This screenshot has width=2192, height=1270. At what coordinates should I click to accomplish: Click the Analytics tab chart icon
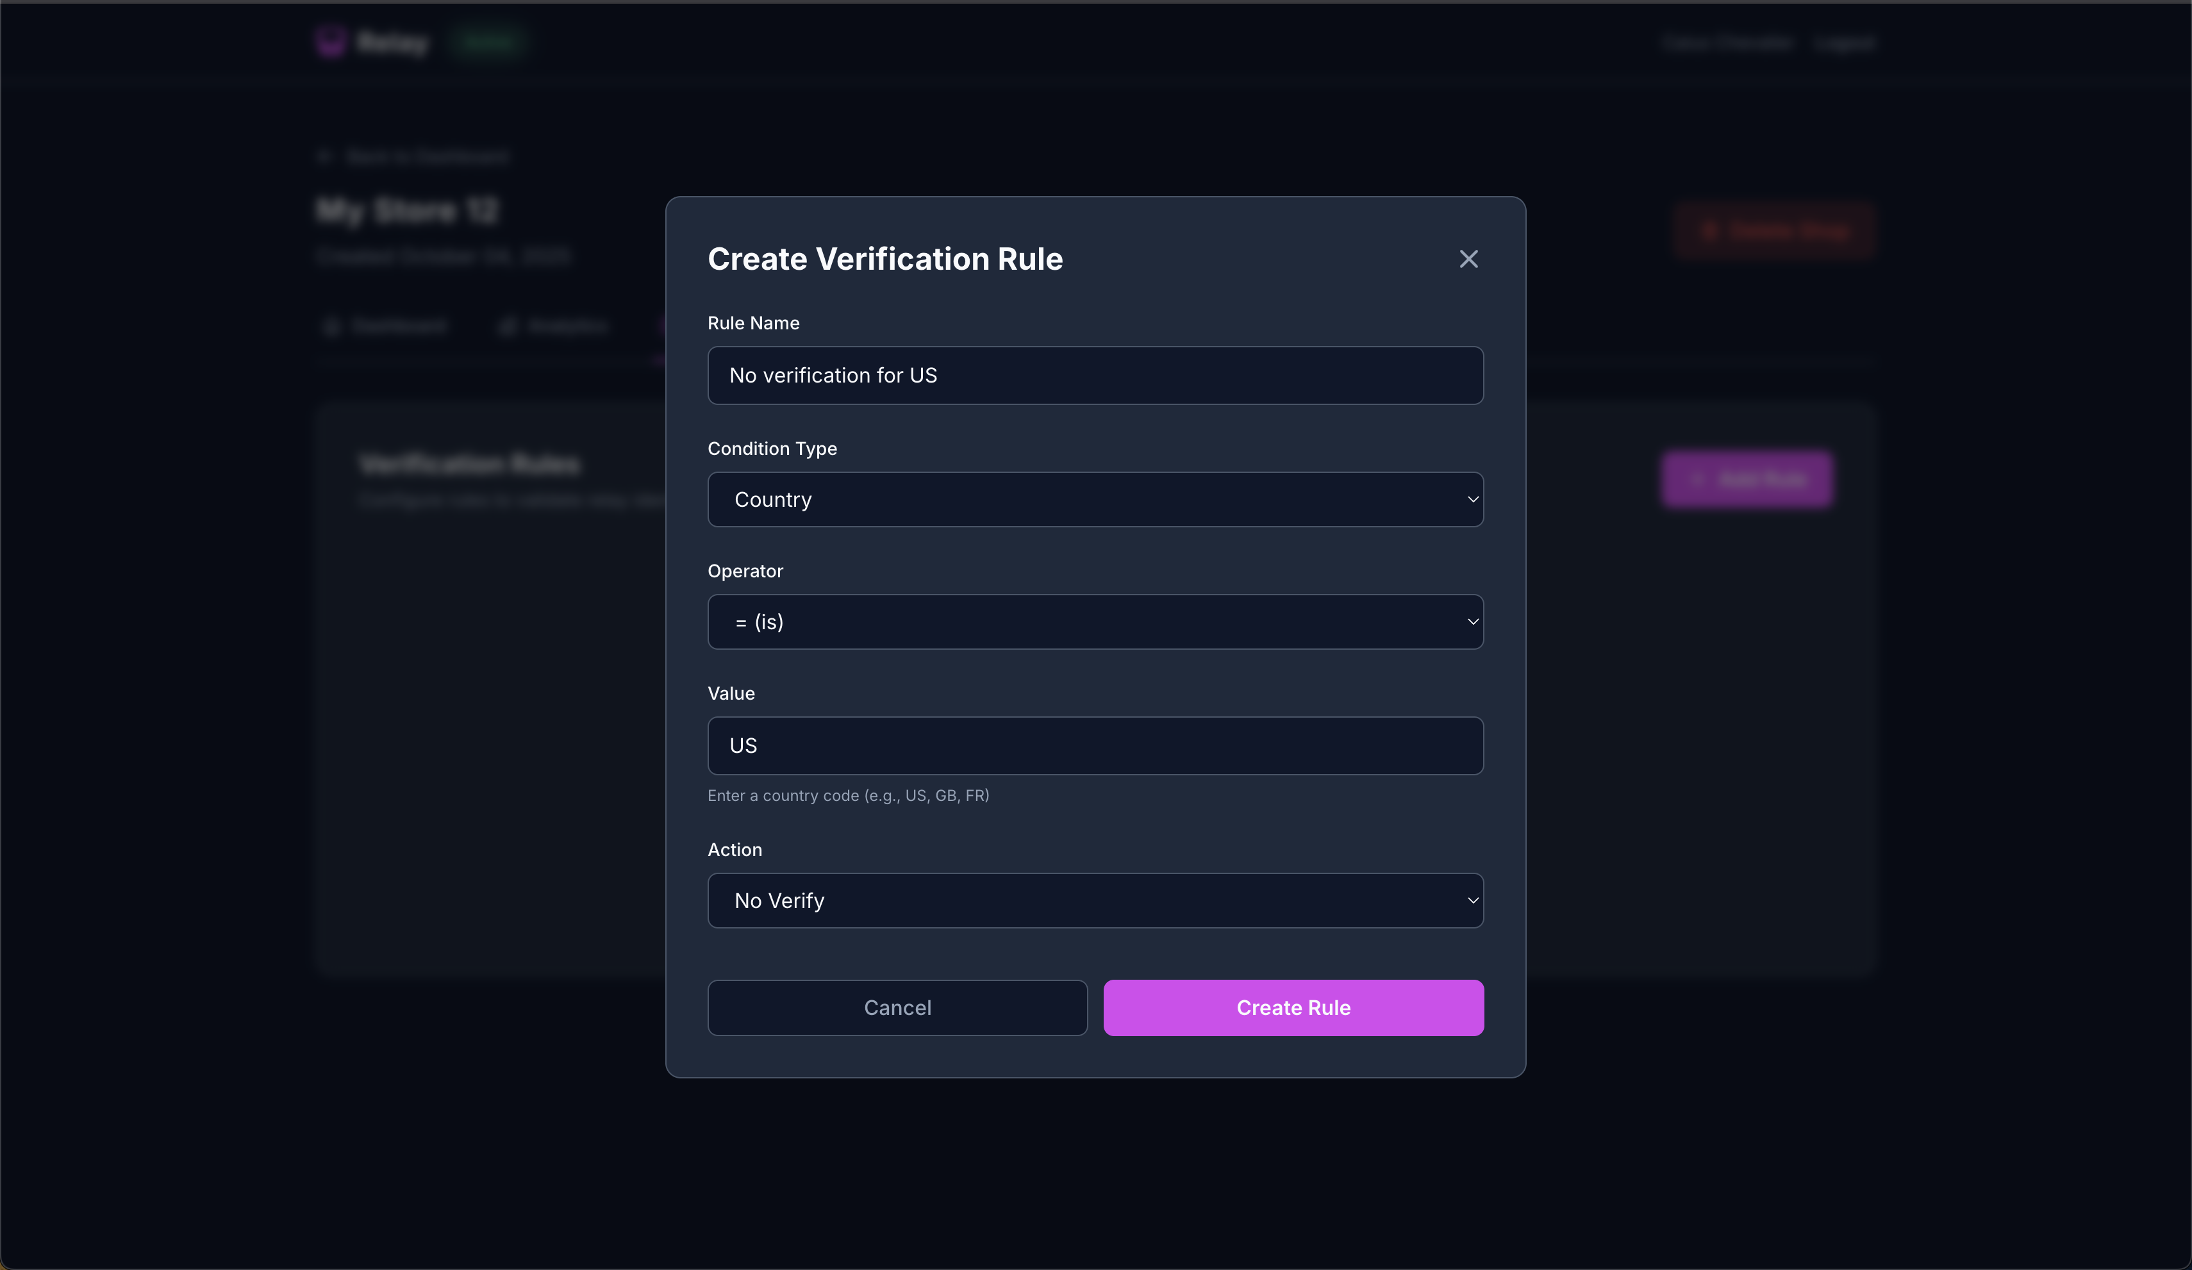(508, 326)
